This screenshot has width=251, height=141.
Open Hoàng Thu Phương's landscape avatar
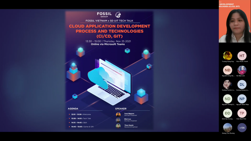(227, 128)
